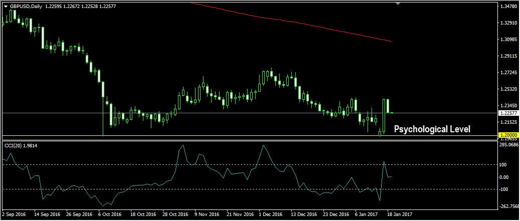Click the 1.23450 price scale value
This screenshot has width=520, height=221.
(x=509, y=105)
